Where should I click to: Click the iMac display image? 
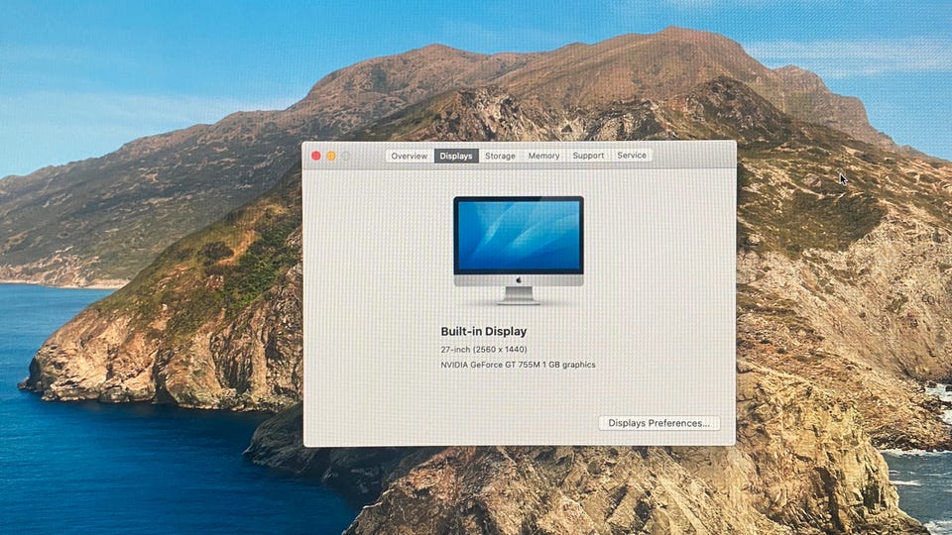coord(519,250)
